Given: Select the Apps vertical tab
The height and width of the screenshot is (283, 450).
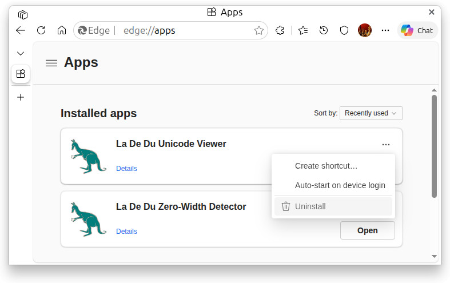Looking at the screenshot, I should 21,74.
